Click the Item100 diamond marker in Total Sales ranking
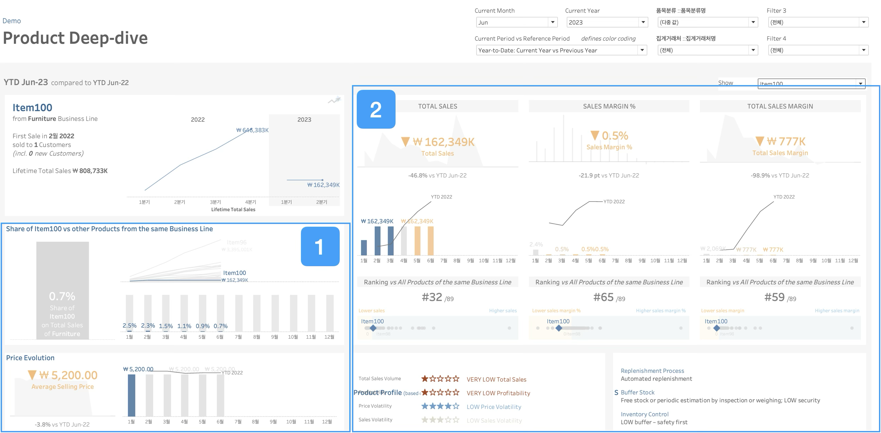This screenshot has width=881, height=433. 373,328
